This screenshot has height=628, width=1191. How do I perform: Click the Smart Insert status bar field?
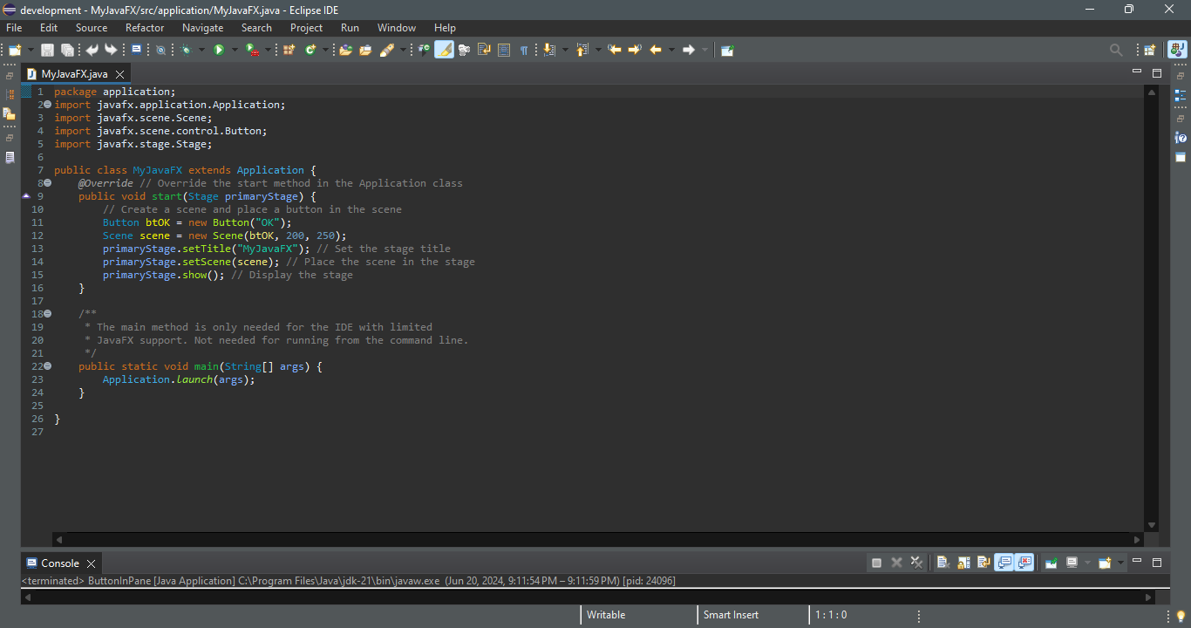point(731,615)
